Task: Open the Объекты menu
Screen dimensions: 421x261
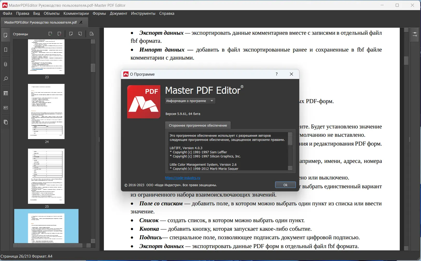Action: pos(52,13)
